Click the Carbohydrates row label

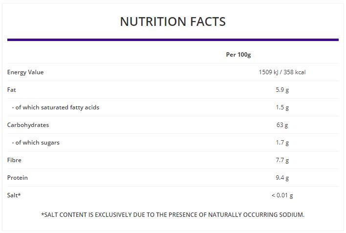pos(28,125)
